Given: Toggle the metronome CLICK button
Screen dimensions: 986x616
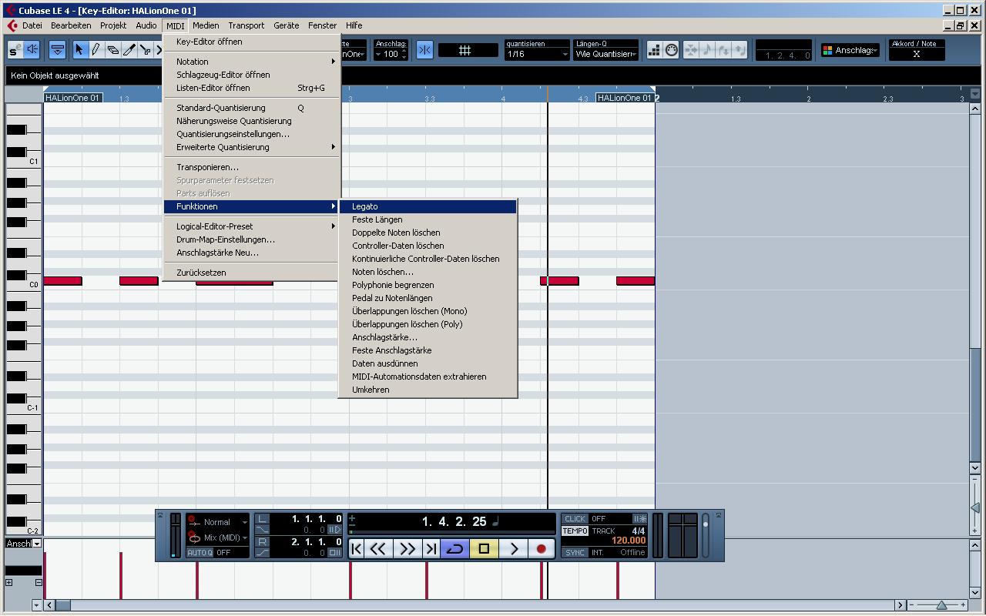Looking at the screenshot, I should click(575, 519).
